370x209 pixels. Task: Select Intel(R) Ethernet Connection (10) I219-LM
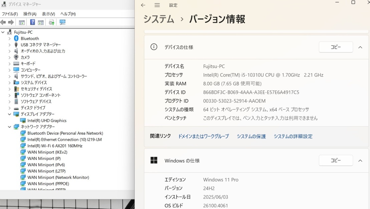[x=64, y=140]
